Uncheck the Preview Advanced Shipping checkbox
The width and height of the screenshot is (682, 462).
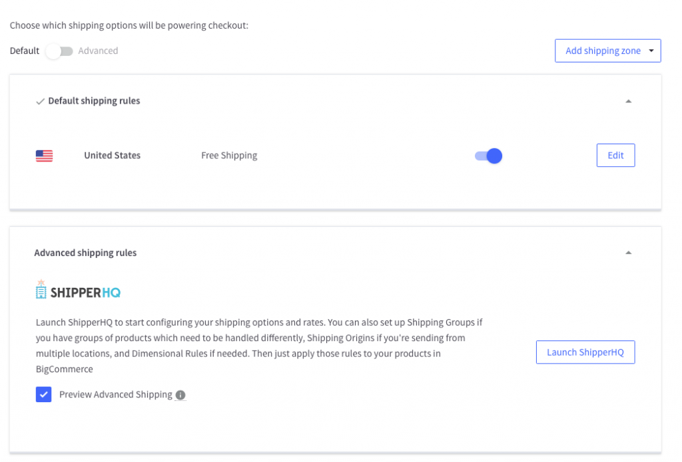(x=44, y=395)
